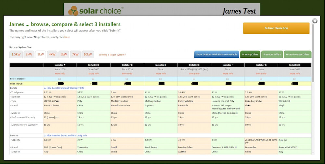Open the 'Seeking a larger system?' link
This screenshot has height=164, width=325.
point(112,55)
